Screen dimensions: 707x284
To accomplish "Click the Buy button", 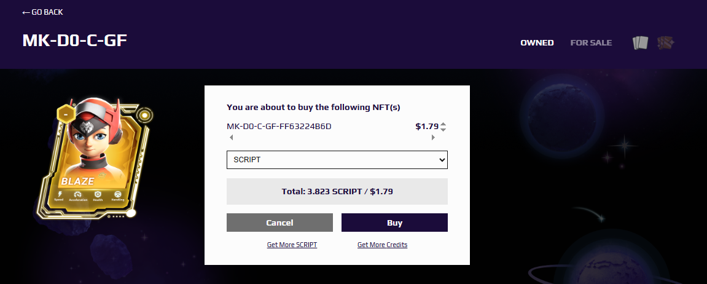I will pos(394,223).
